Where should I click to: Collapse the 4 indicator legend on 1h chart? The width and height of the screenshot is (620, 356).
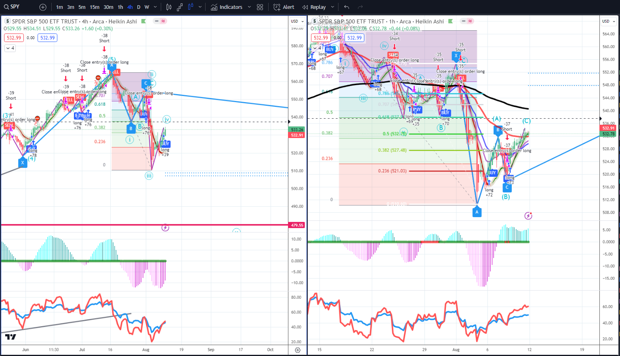[317, 48]
